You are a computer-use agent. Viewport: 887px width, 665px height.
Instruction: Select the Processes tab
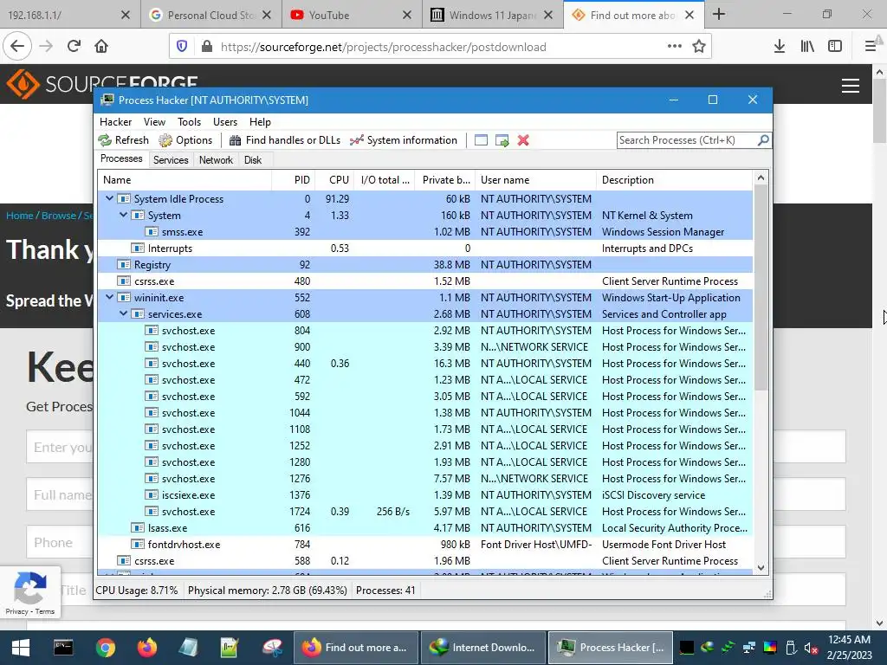(x=121, y=159)
